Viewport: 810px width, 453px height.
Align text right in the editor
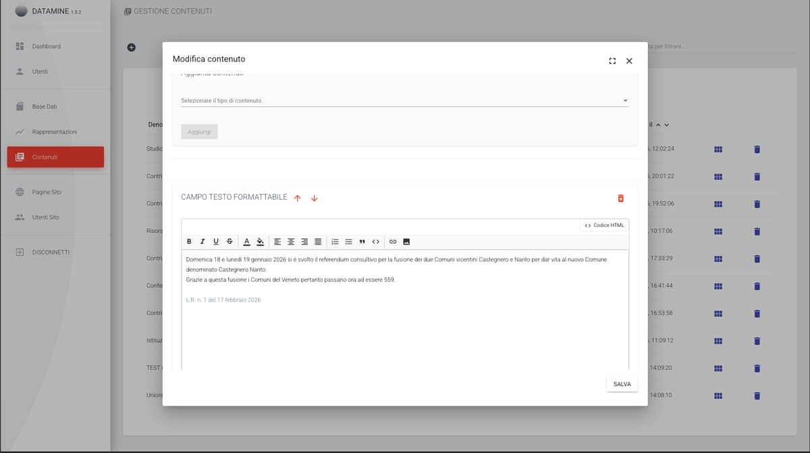click(304, 242)
